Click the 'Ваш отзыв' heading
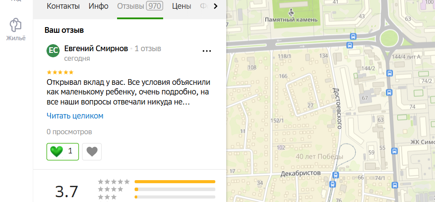This screenshot has height=202, width=435. pyautogui.click(x=64, y=31)
